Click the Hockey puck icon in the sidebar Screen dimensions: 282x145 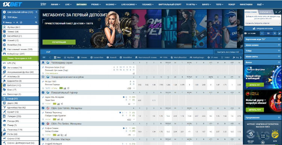click(4, 40)
